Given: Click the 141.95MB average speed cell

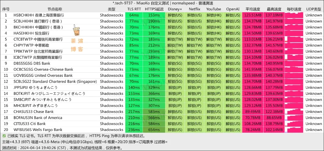Looking at the screenshot, I should [253, 69].
